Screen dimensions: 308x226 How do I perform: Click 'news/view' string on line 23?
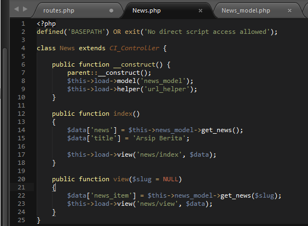[x=157, y=204]
